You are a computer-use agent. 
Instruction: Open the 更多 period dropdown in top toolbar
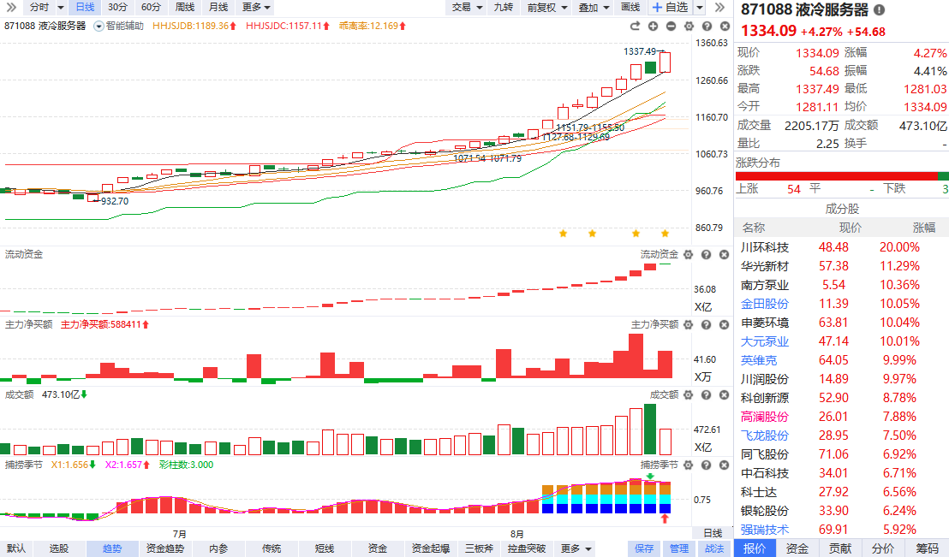tap(256, 7)
